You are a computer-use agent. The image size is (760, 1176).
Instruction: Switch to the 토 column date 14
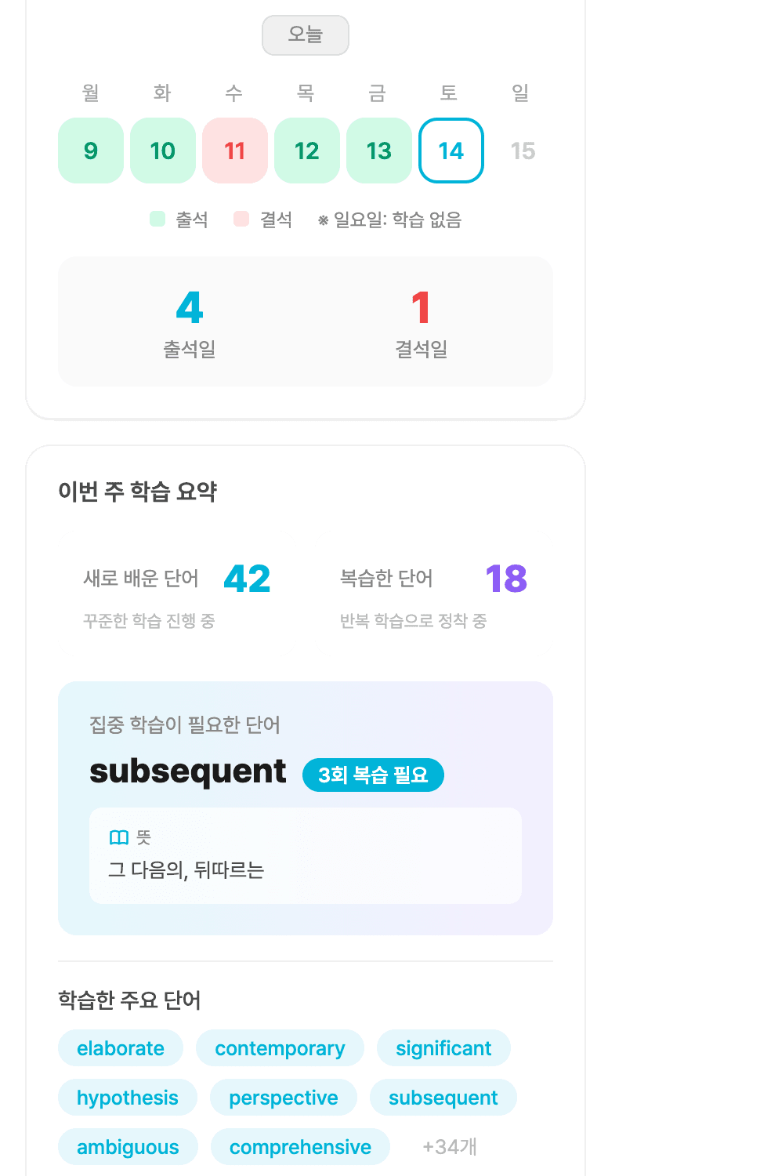pyautogui.click(x=451, y=151)
